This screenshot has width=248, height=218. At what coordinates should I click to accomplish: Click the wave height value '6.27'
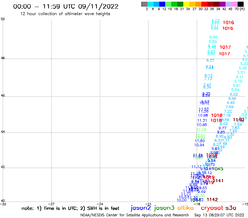click(x=210, y=60)
